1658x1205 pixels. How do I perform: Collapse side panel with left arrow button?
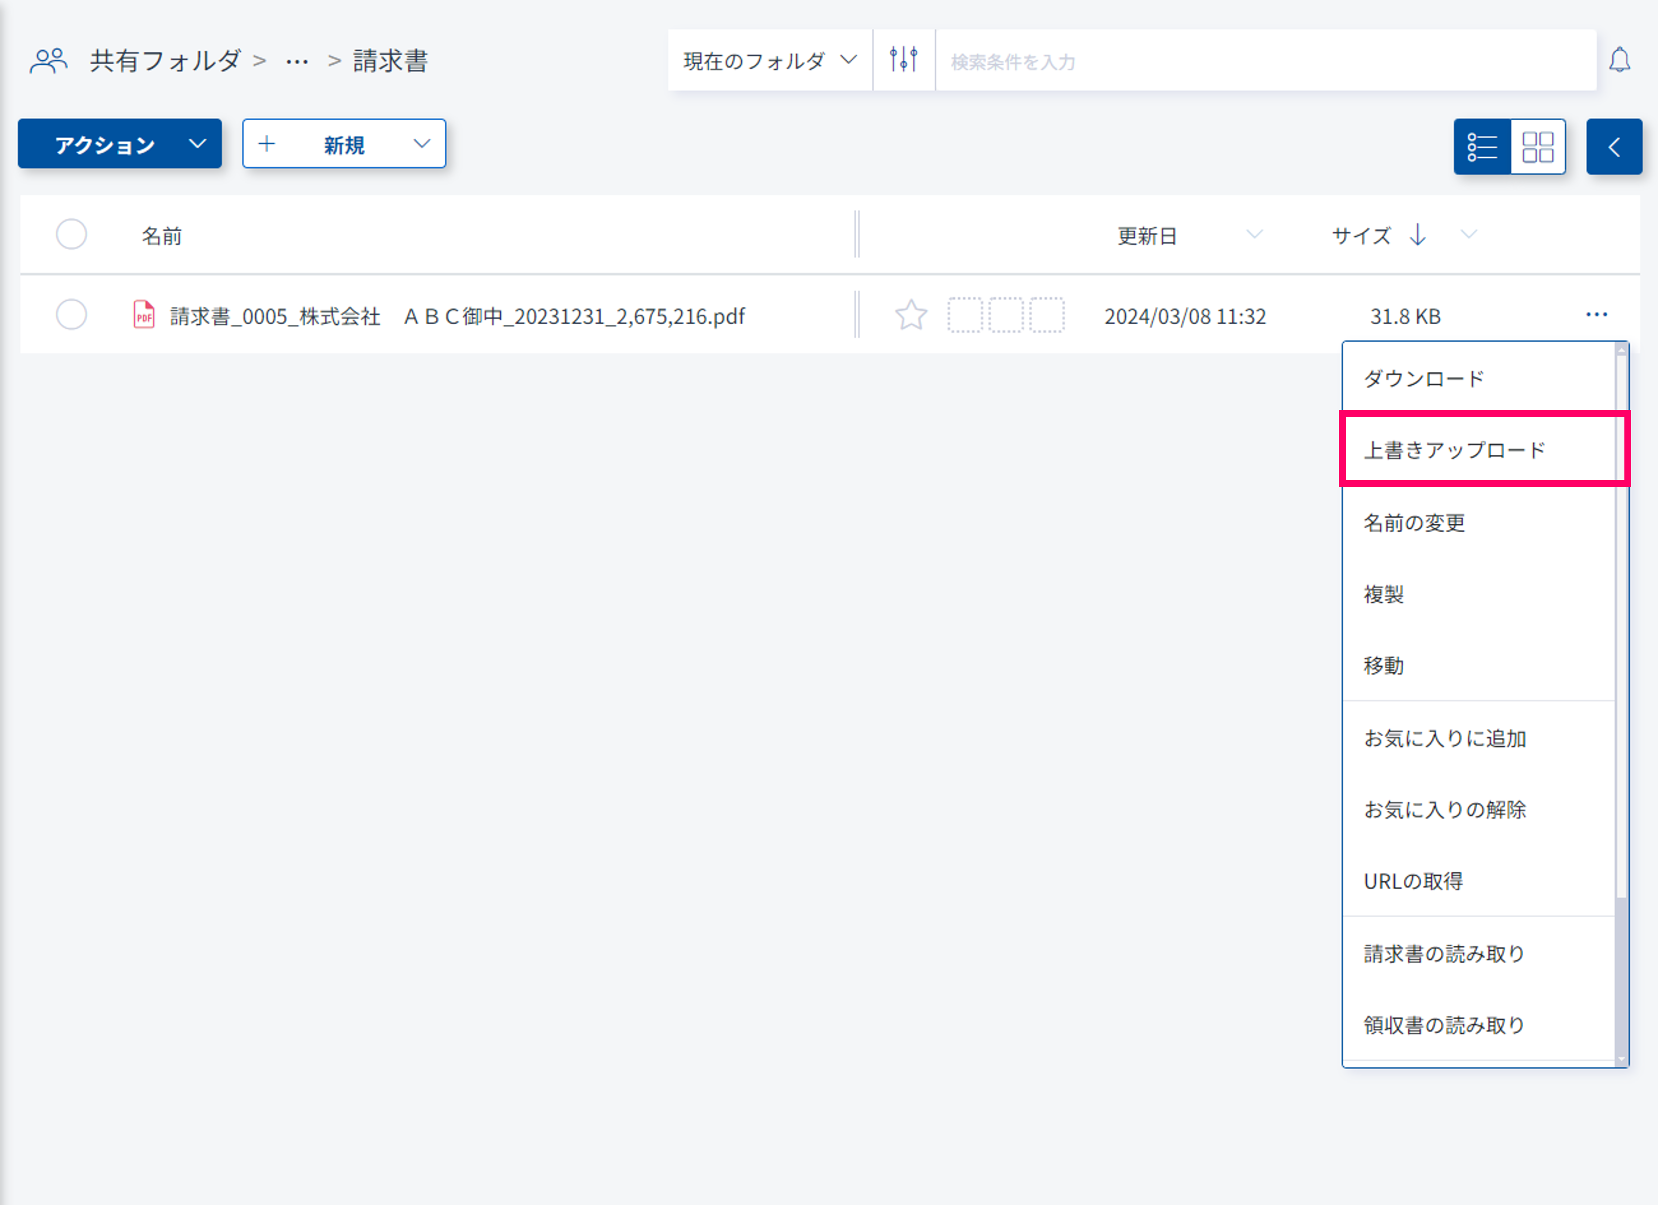point(1613,146)
